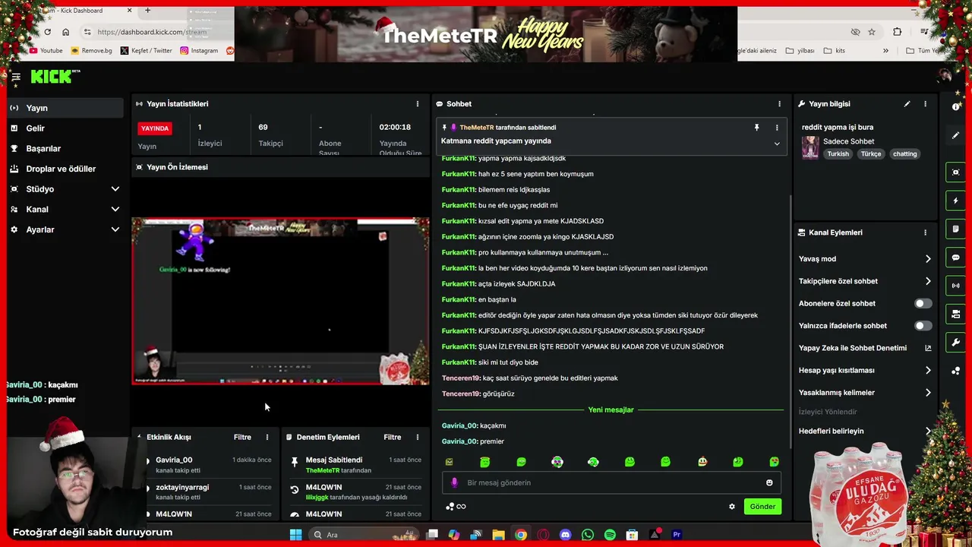Click the stream preview widget icon in right rail

coord(956,172)
